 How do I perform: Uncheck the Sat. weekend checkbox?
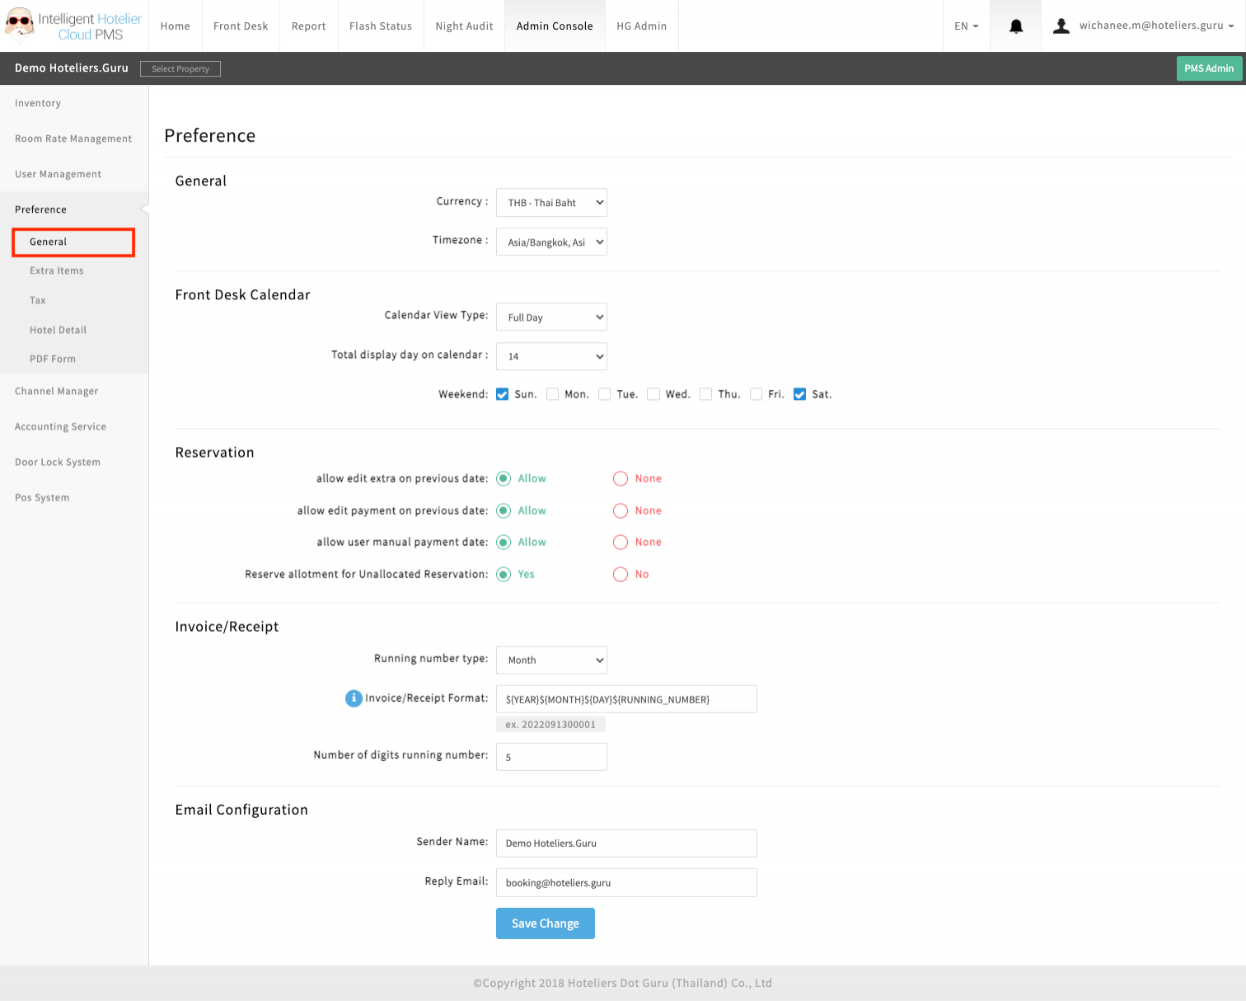tap(799, 394)
